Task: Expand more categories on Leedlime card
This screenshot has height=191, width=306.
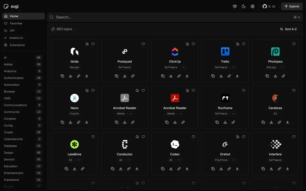Action: point(79,160)
